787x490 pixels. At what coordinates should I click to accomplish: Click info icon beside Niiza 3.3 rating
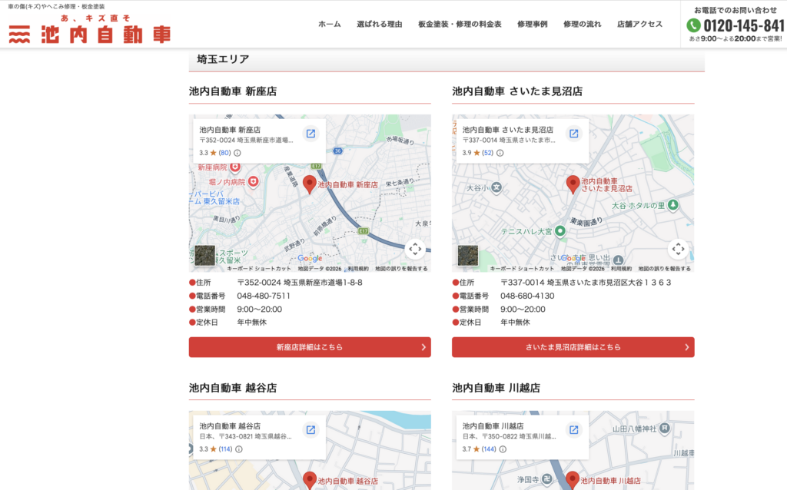click(237, 153)
